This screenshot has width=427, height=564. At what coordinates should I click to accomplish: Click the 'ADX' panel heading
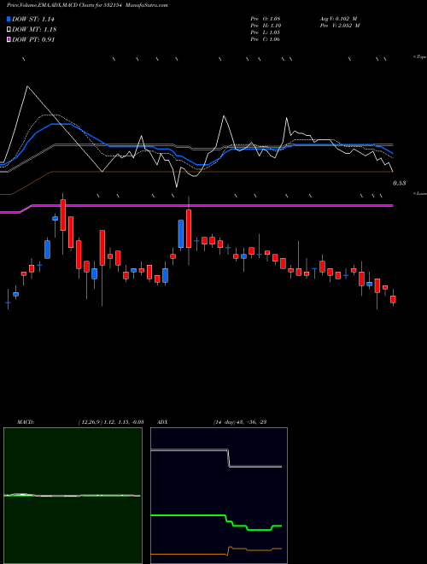pos(162,422)
